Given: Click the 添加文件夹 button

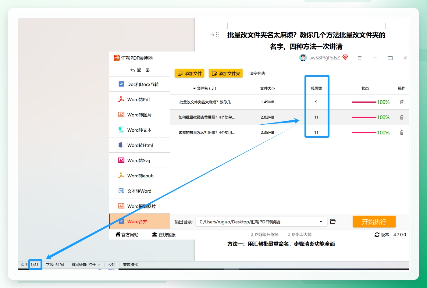Looking at the screenshot, I should pyautogui.click(x=226, y=73).
